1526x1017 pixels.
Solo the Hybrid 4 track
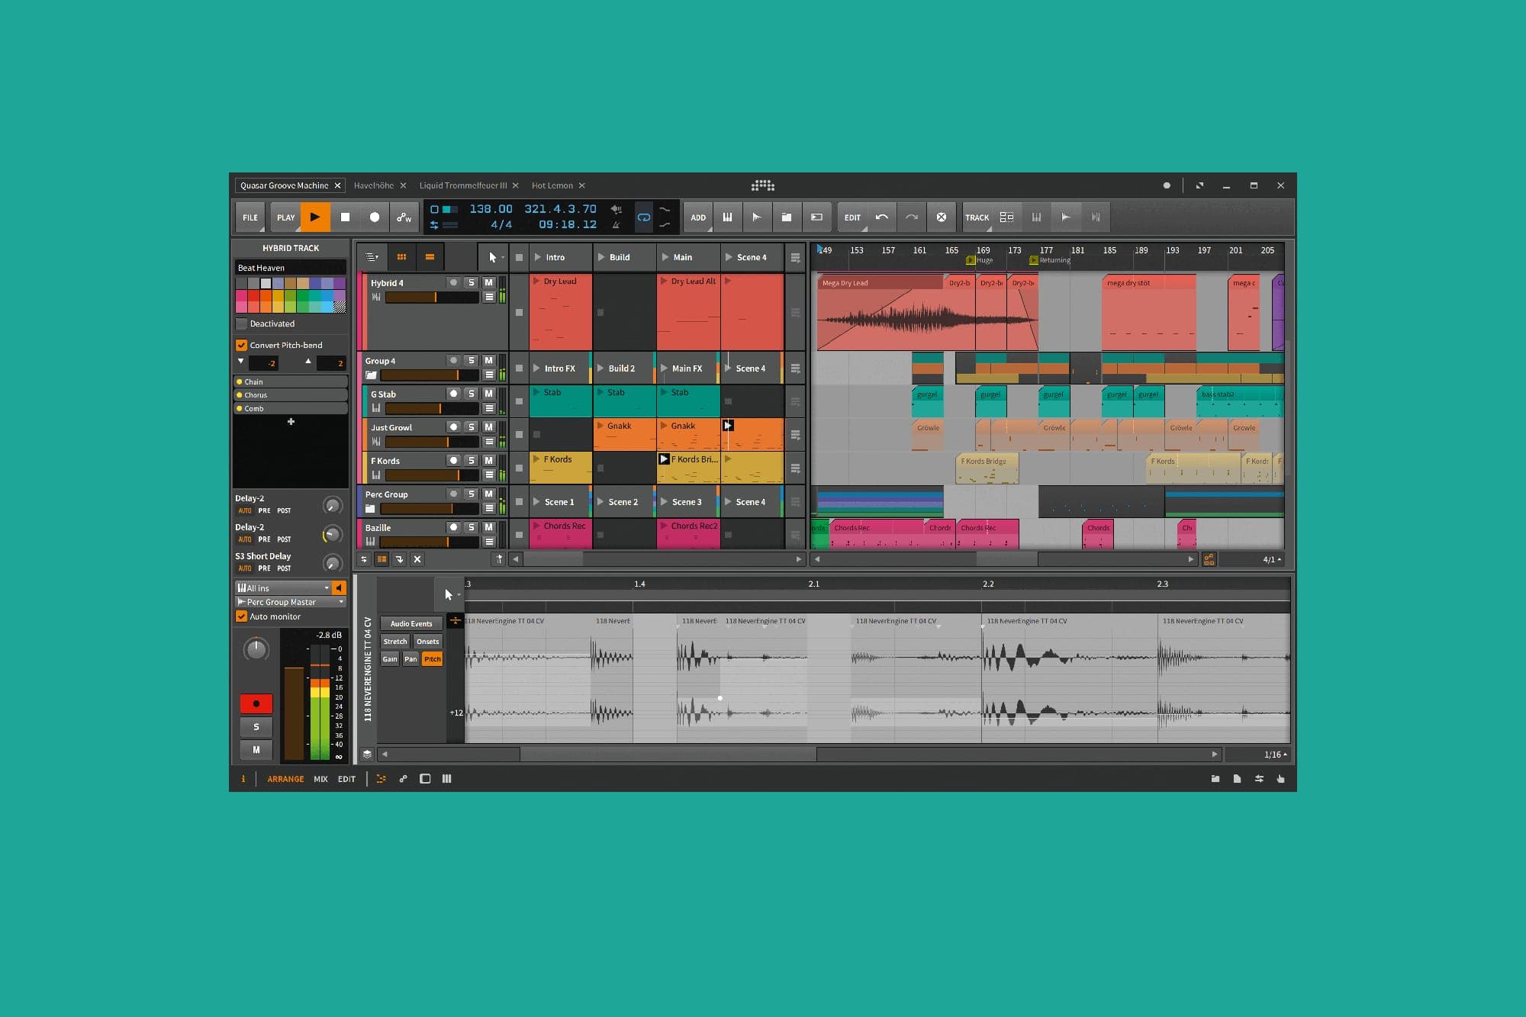click(x=472, y=282)
